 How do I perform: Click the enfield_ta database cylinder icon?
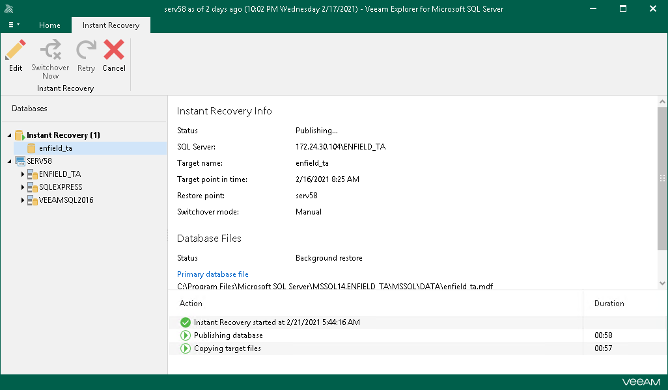(x=31, y=148)
